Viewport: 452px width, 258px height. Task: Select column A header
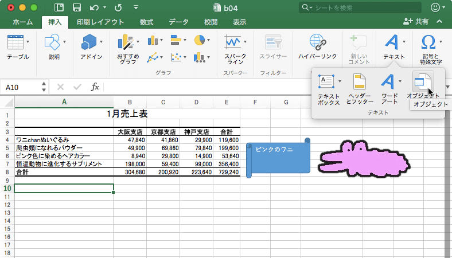click(64, 102)
